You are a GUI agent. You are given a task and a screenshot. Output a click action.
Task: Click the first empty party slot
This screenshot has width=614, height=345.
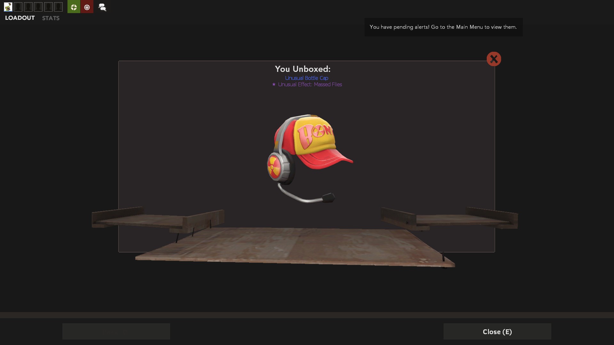pyautogui.click(x=18, y=7)
